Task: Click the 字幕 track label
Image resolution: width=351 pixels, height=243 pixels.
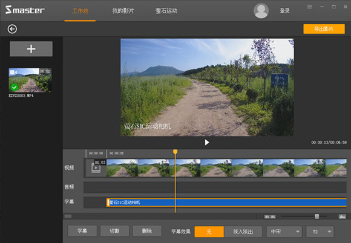Action: click(x=69, y=202)
